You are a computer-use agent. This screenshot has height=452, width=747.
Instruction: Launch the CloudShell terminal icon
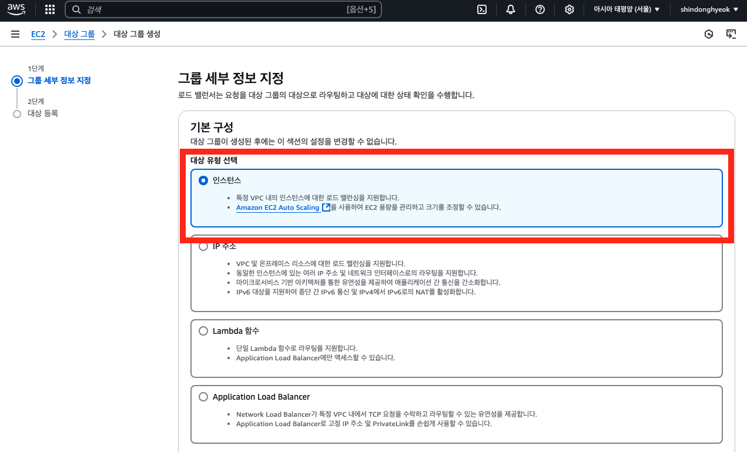click(x=481, y=9)
